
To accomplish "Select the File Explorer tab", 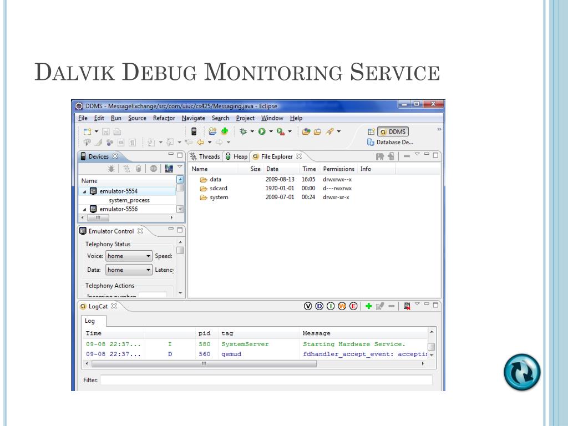I will [x=277, y=156].
